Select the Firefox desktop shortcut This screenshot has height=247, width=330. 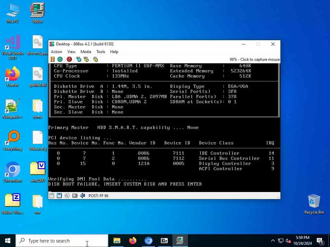point(13,77)
